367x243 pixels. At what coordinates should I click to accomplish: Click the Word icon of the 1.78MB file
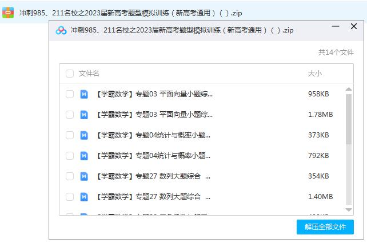tap(84, 115)
